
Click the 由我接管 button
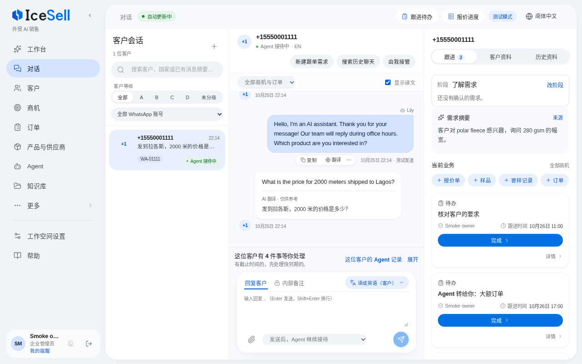point(399,61)
